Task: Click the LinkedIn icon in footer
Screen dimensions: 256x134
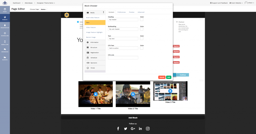Action: pyautogui.click(x=140, y=128)
